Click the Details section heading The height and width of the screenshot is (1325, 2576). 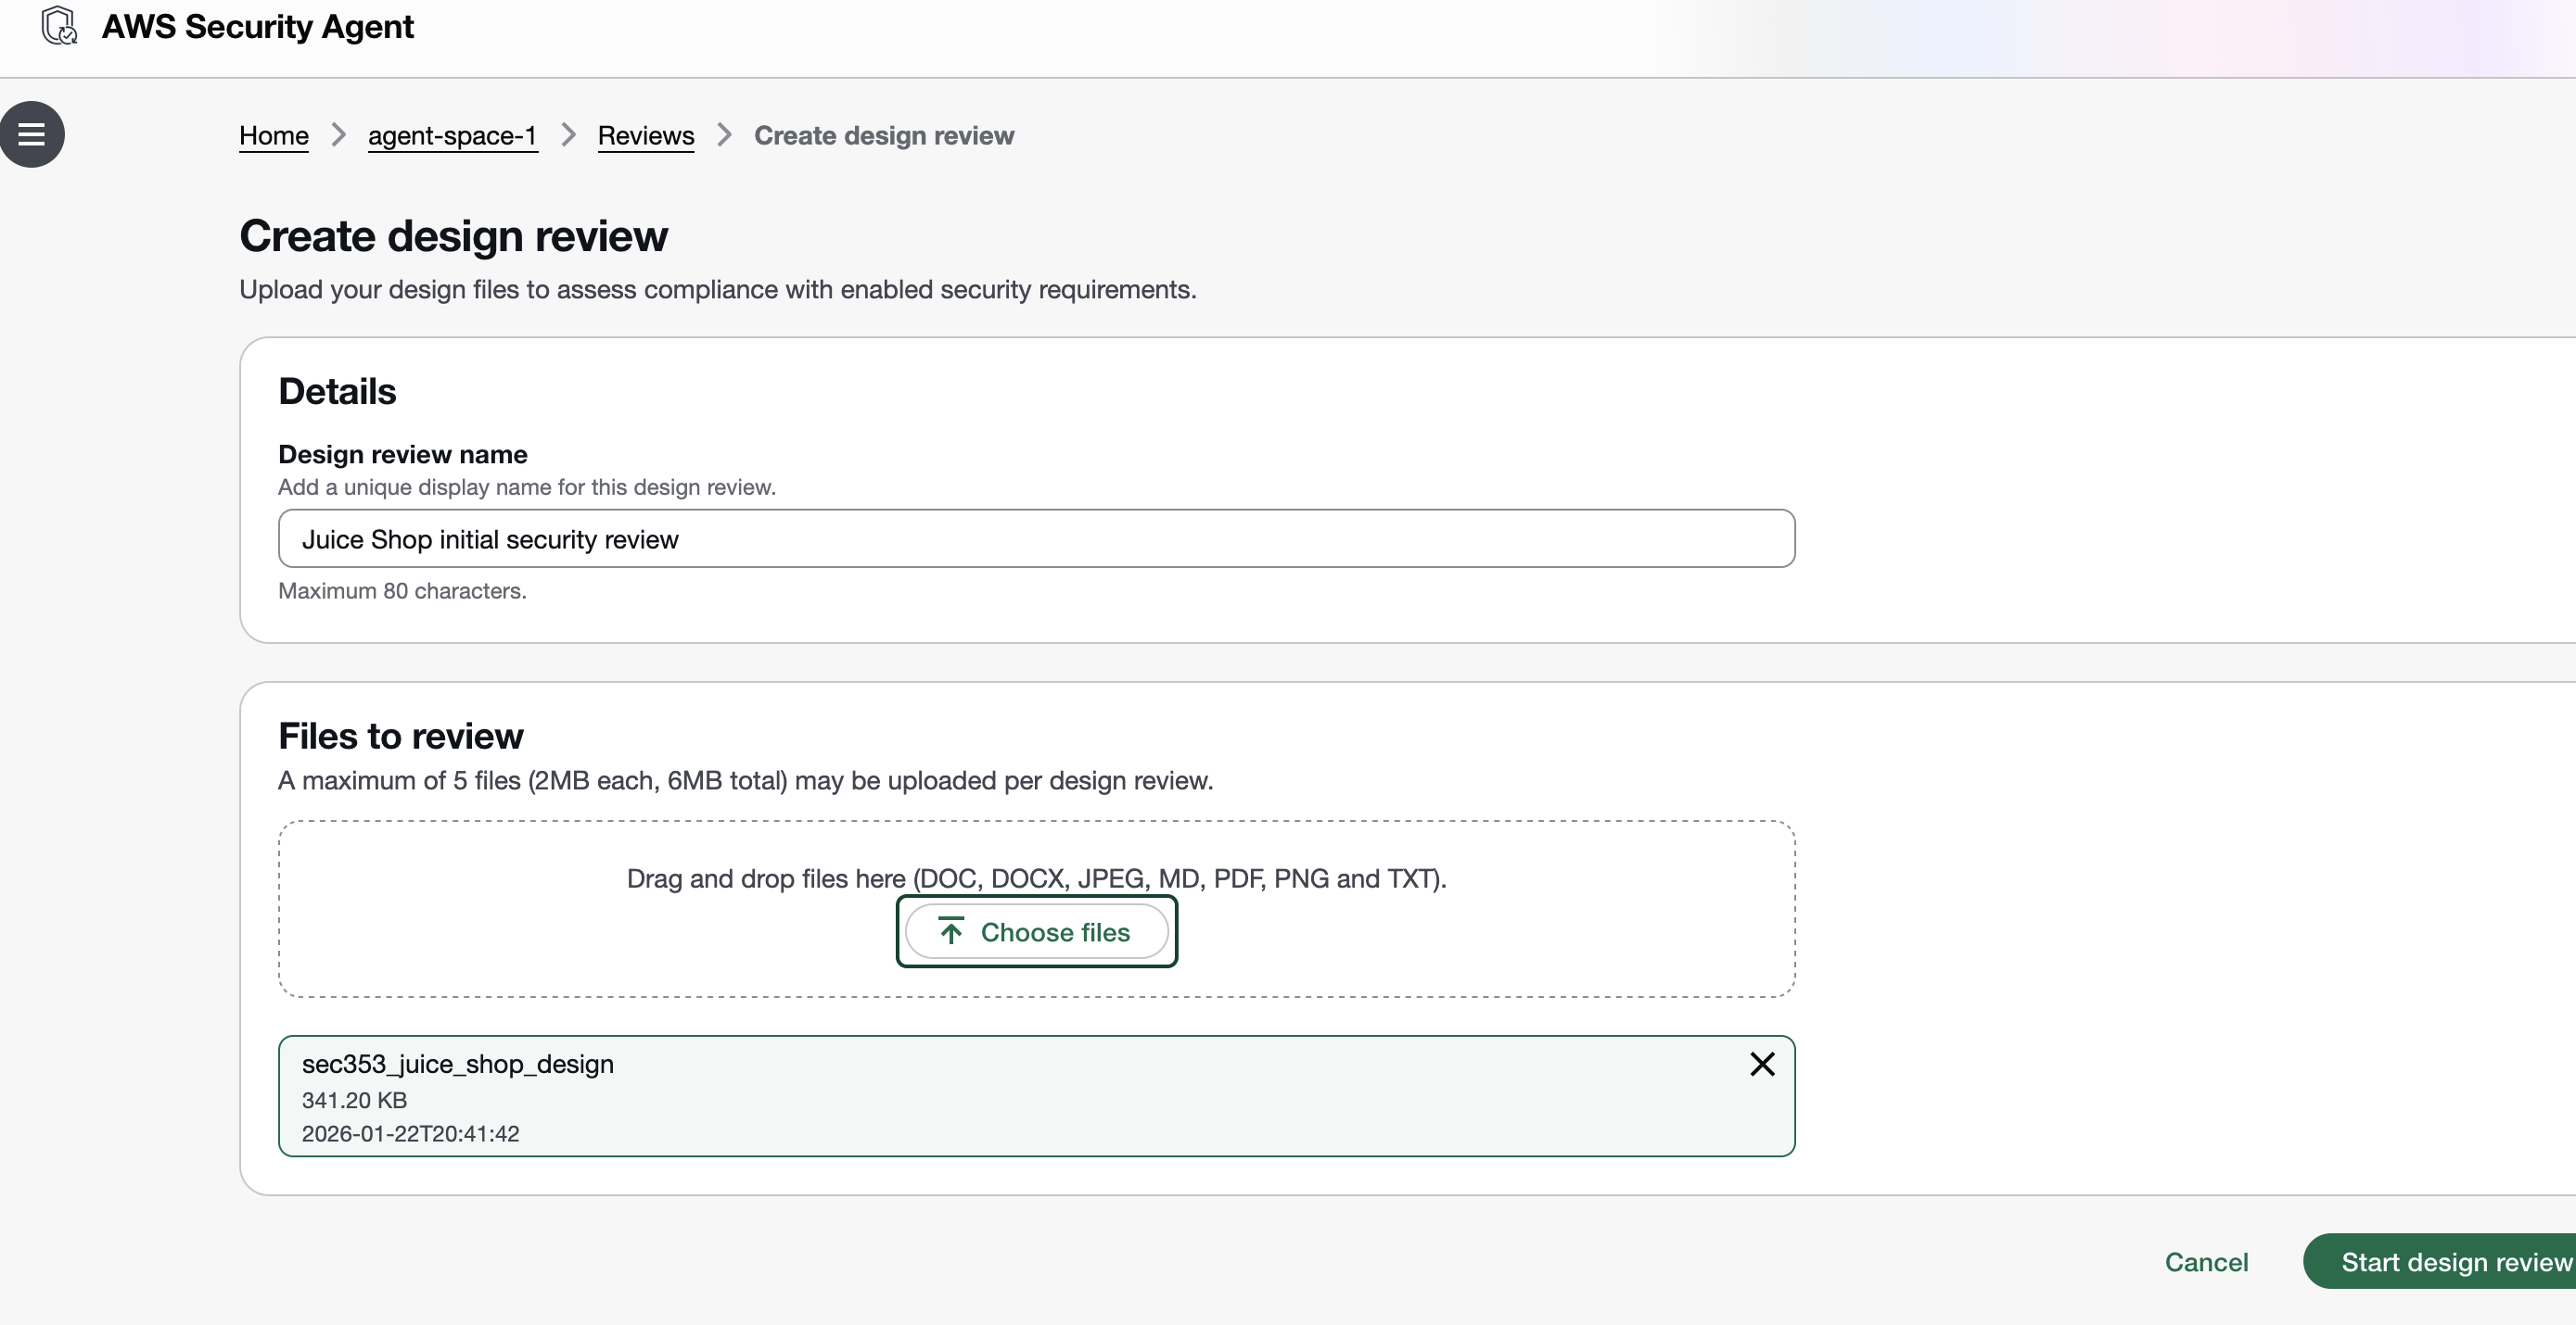tap(337, 391)
